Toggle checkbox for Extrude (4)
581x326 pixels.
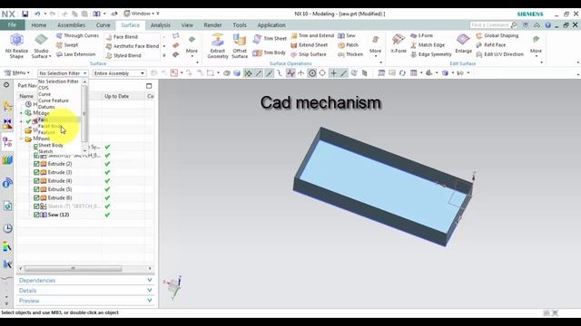point(36,181)
